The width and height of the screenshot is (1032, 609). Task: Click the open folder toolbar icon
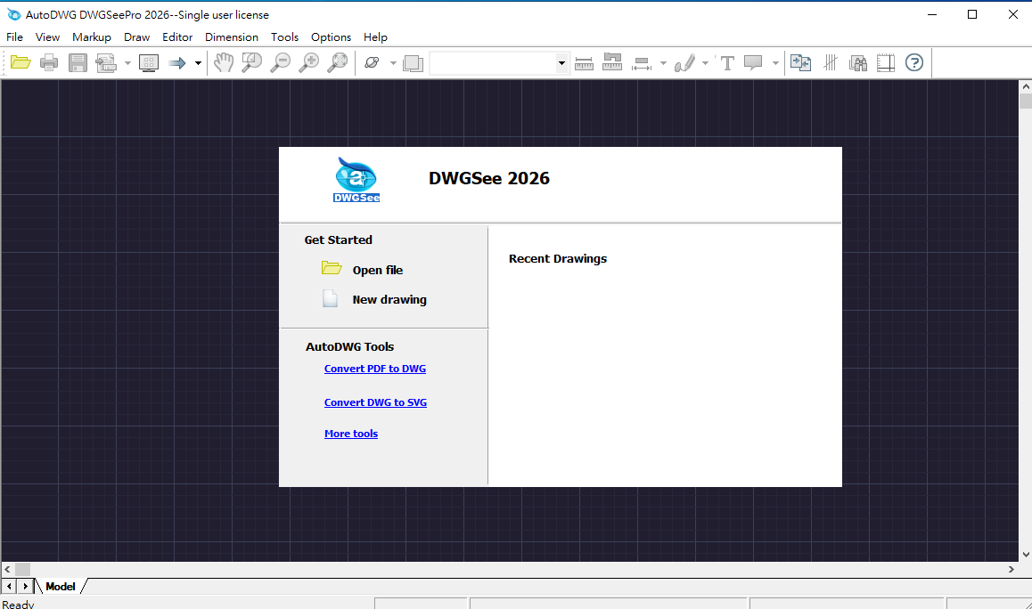pos(20,62)
